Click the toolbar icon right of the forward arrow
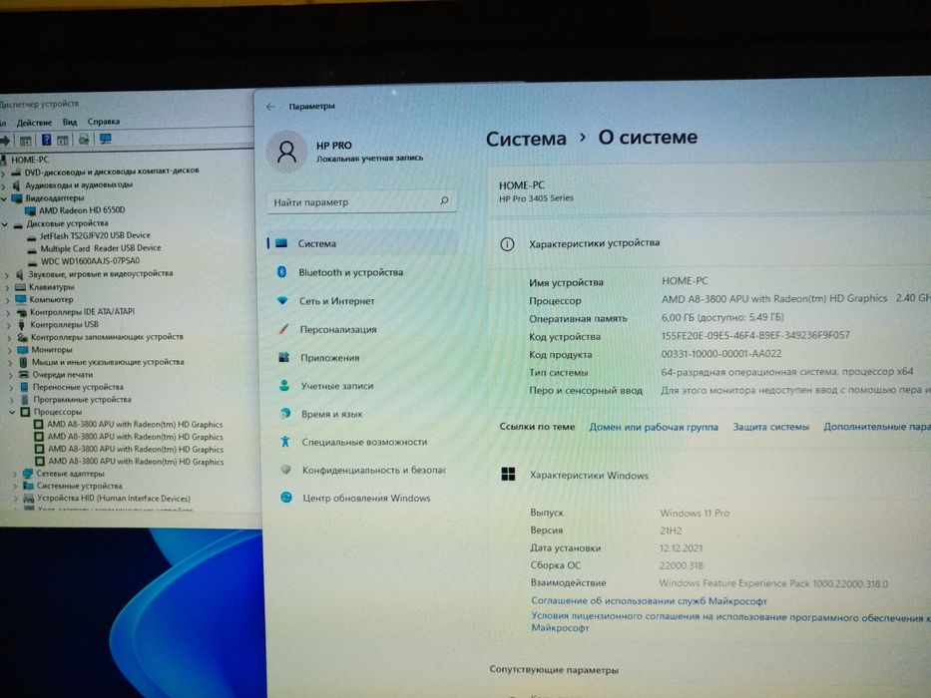 tap(26, 141)
